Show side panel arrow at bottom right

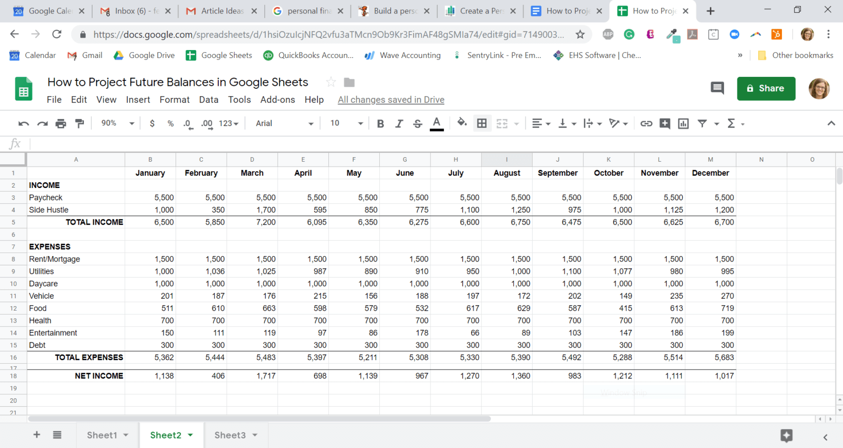click(825, 437)
